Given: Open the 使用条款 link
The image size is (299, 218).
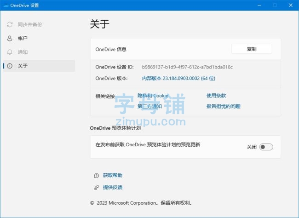Looking at the screenshot, I should [216, 96].
